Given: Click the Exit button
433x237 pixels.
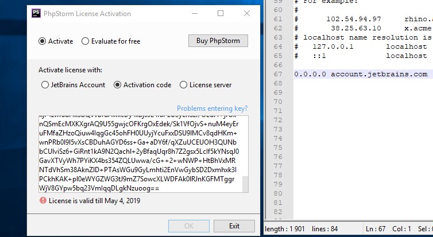Looking at the screenshot, I should (234, 226).
